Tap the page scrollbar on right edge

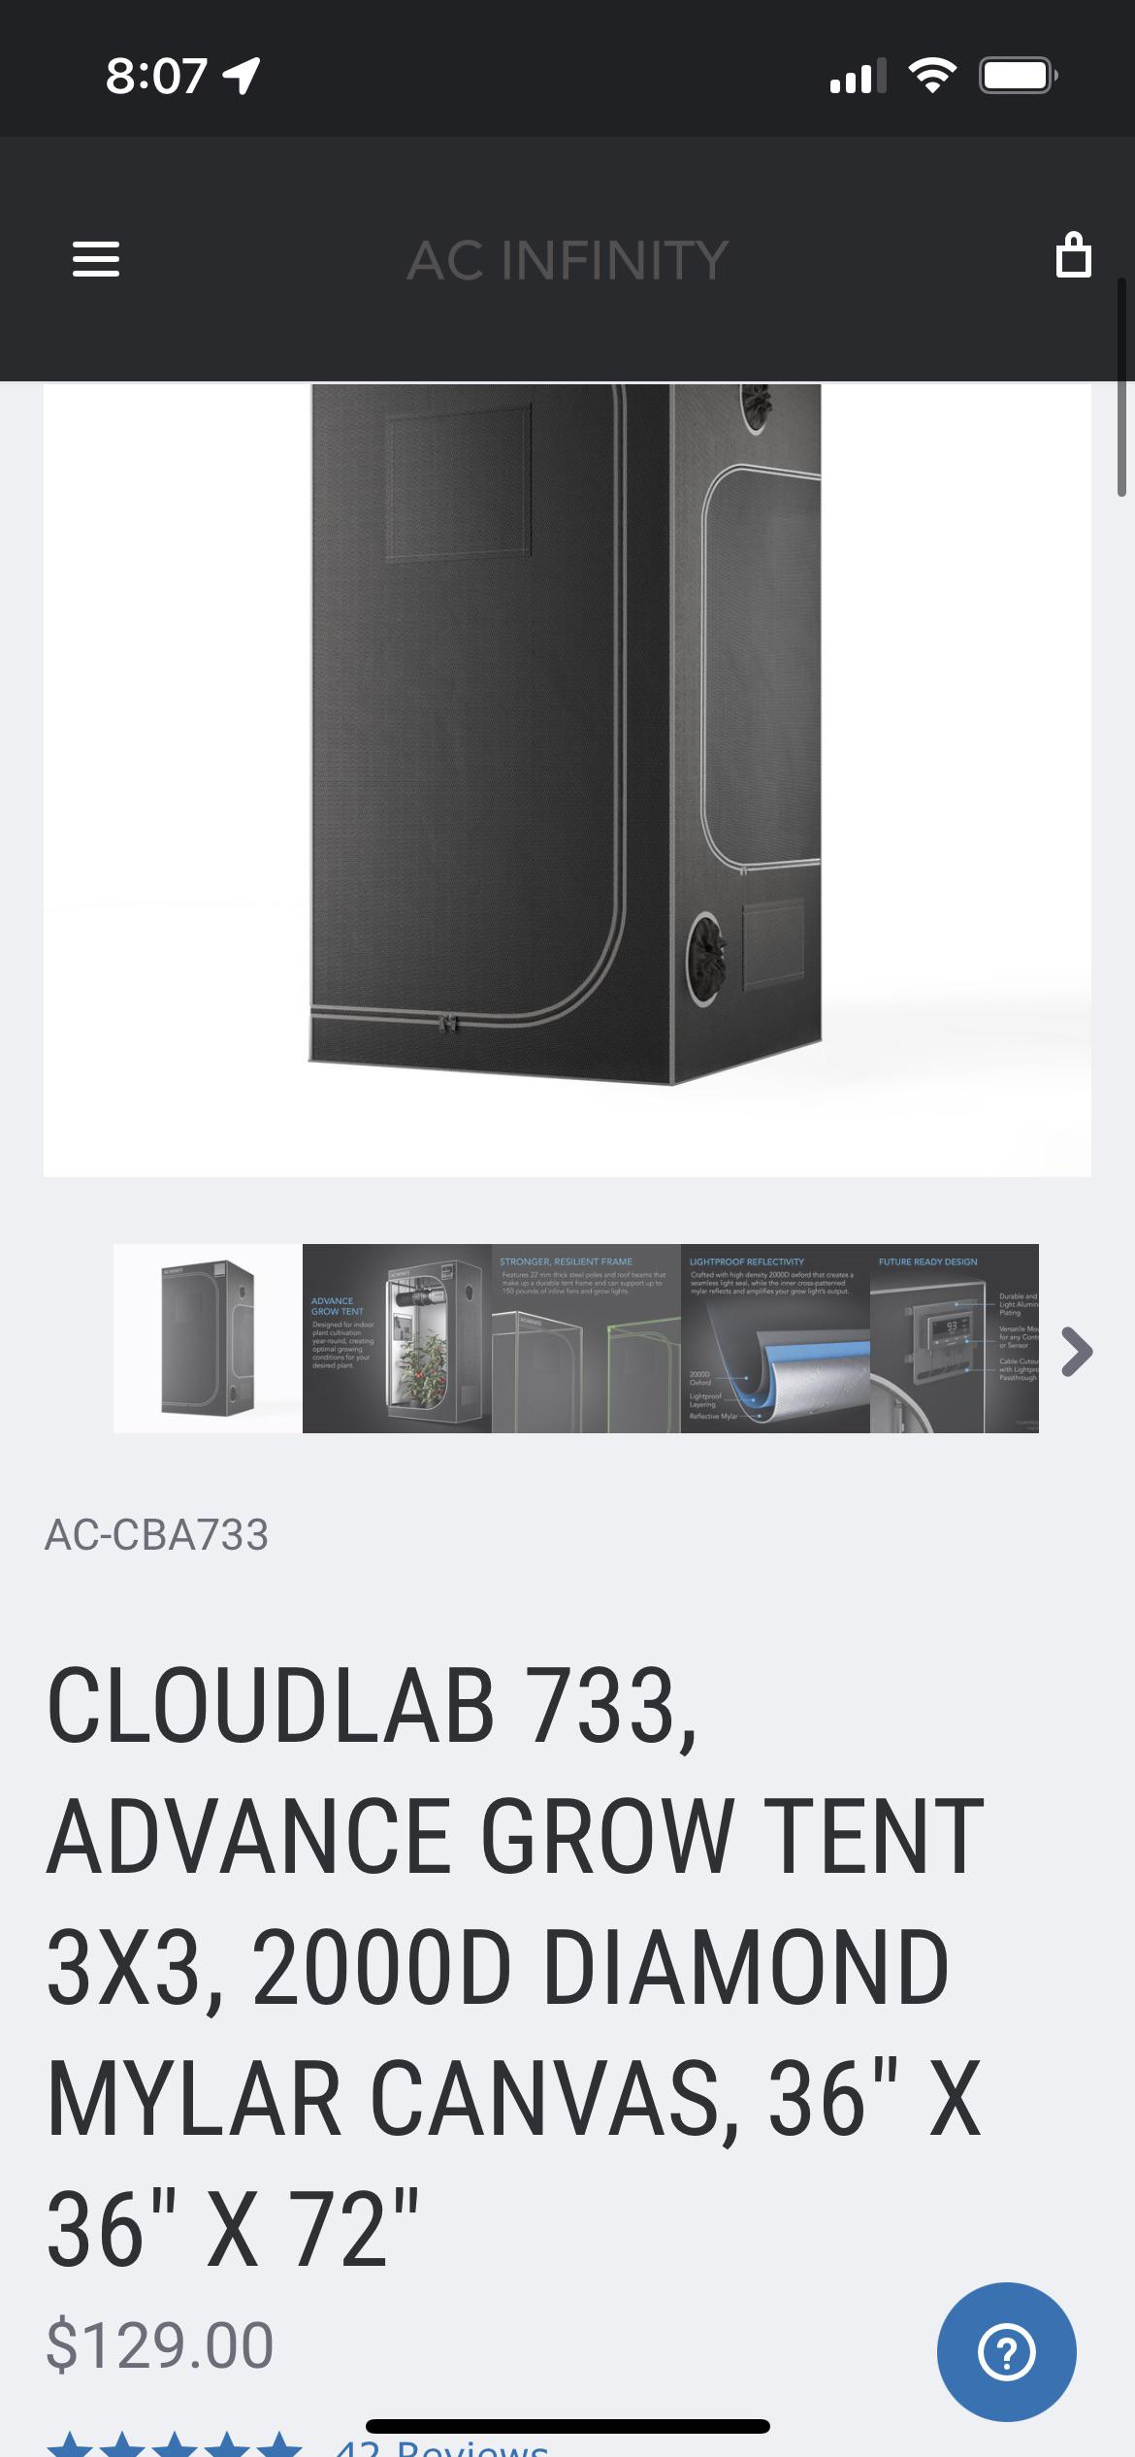point(1122,388)
